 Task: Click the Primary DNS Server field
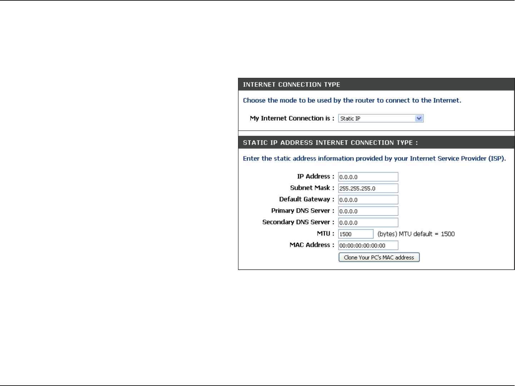click(x=368, y=211)
